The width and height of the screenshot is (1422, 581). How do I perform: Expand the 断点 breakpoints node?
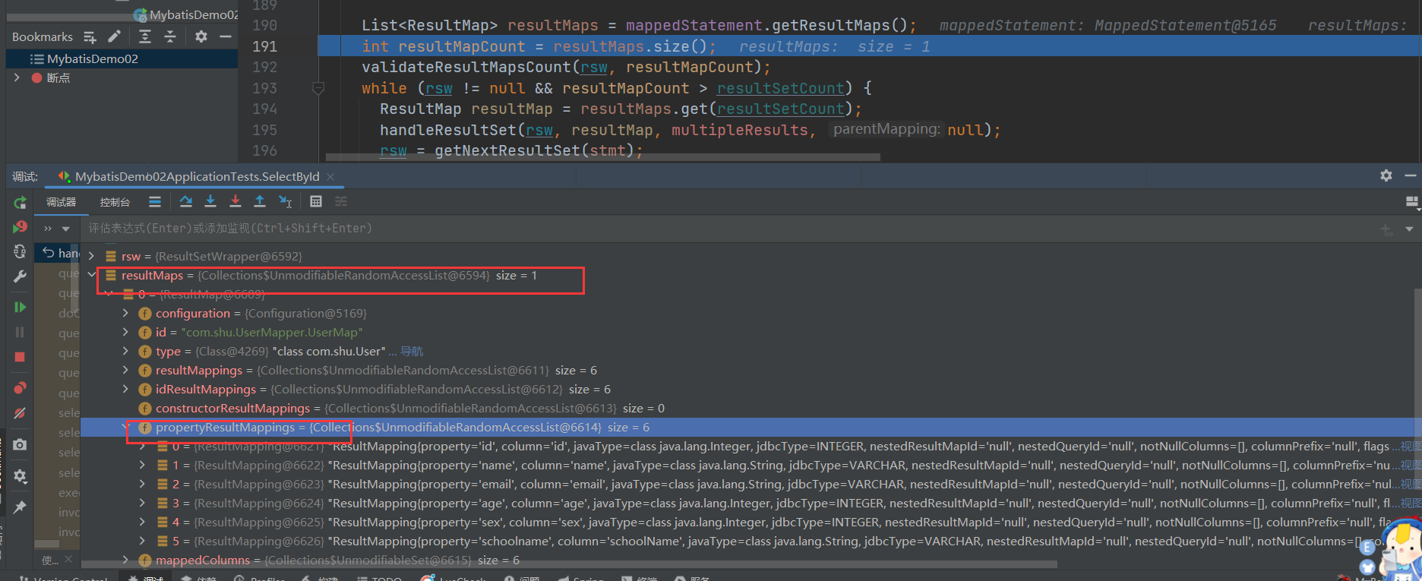click(17, 77)
